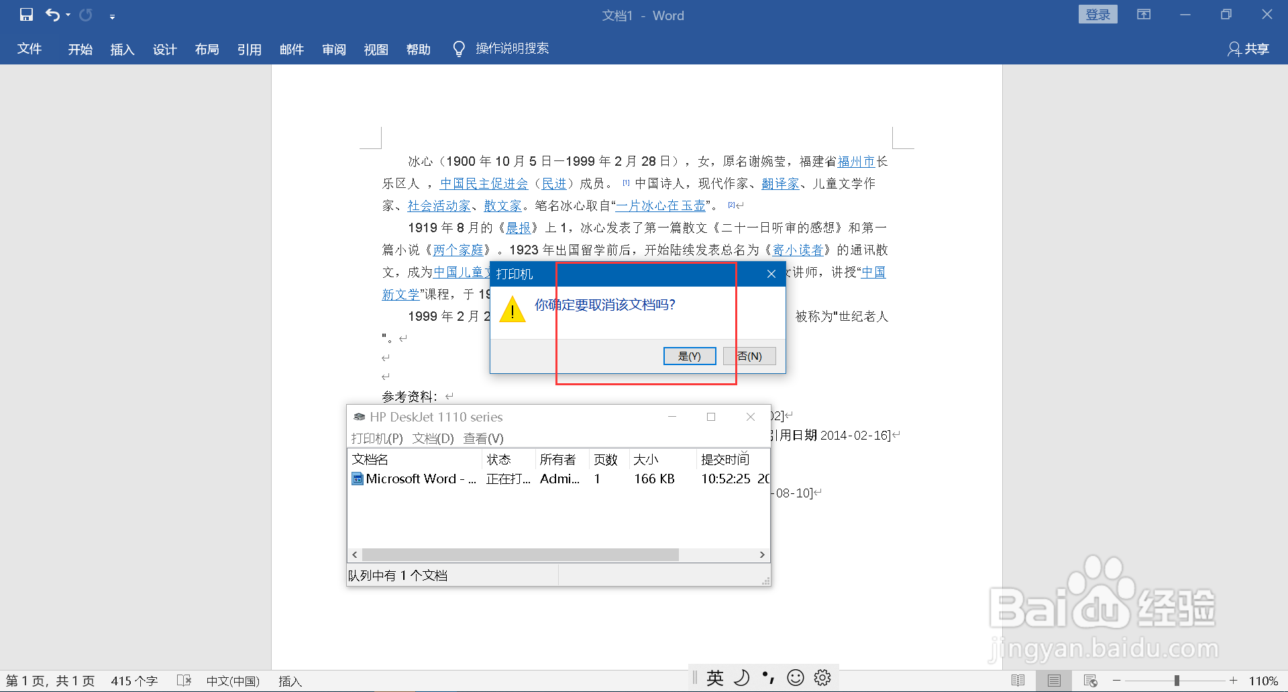Screen dimensions: 1288x692
Task: Click the Save icon in Word title bar
Action: pos(26,15)
